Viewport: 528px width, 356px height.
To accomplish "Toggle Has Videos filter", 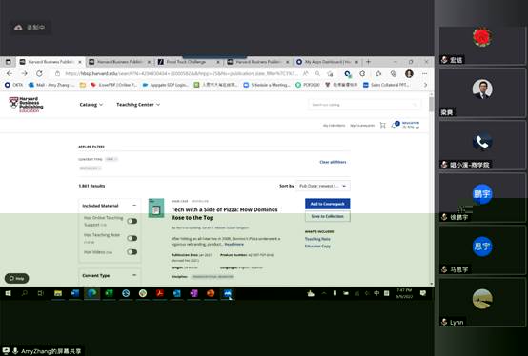I will (132, 252).
